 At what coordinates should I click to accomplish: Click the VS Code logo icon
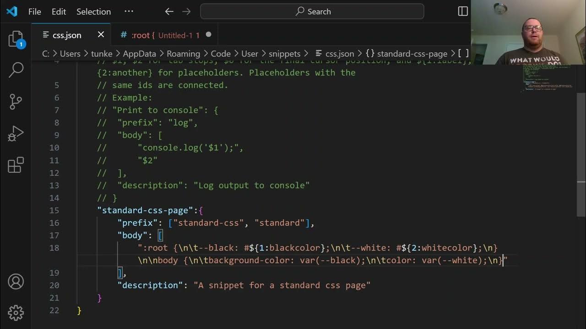pos(12,11)
